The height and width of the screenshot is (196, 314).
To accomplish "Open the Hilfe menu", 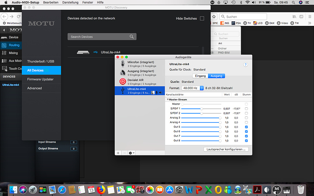I will [x=100, y=2].
